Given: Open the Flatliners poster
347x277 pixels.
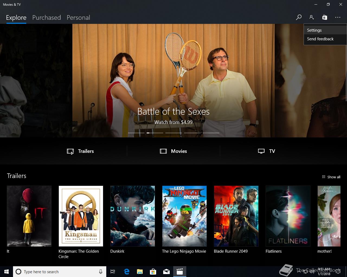Looking at the screenshot, I should click(x=288, y=216).
